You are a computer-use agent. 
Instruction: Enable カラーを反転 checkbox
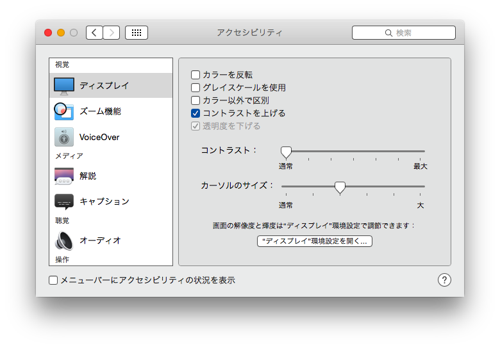click(x=196, y=75)
